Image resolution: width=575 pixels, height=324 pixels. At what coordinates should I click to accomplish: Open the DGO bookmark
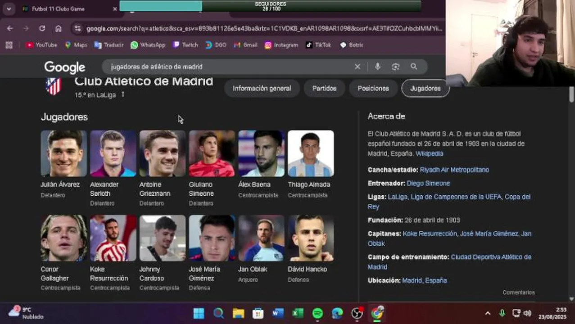[x=216, y=45]
